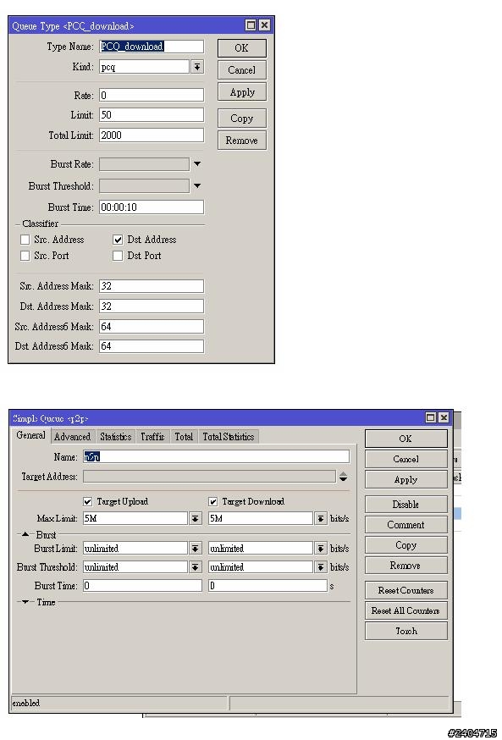Screen dimensions: 502x740
Task: Open download Burst Limit dropdown
Action: (321, 549)
